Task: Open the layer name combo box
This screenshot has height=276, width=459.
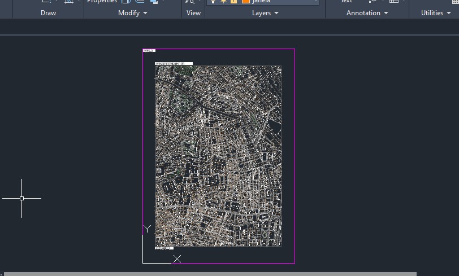Action: 284,2
